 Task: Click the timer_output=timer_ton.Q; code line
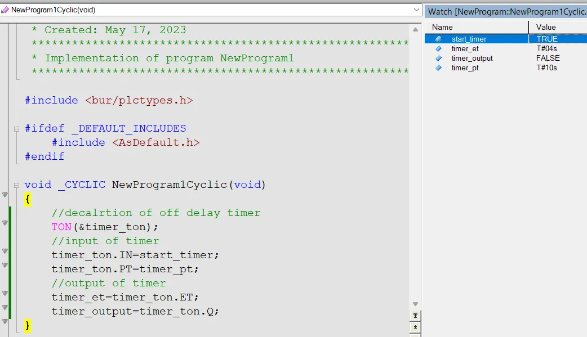(135, 311)
